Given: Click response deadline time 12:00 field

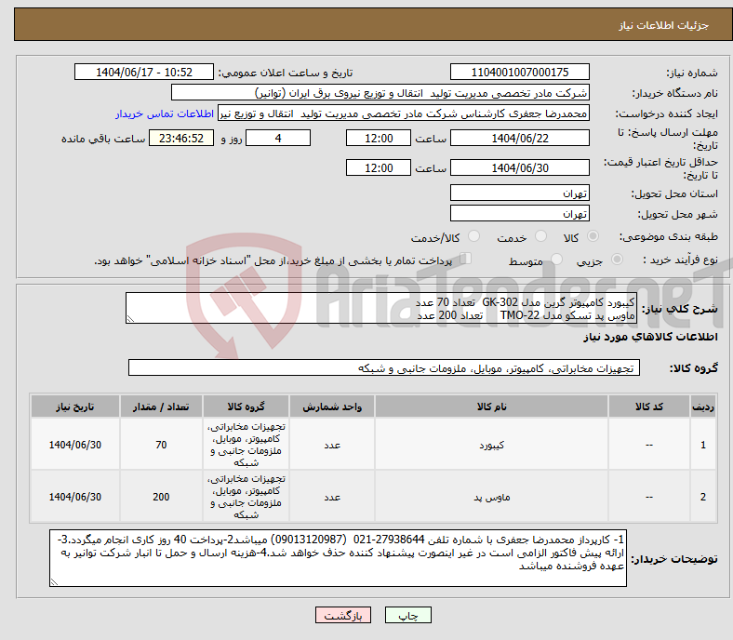Looking at the screenshot, I should (x=379, y=138).
